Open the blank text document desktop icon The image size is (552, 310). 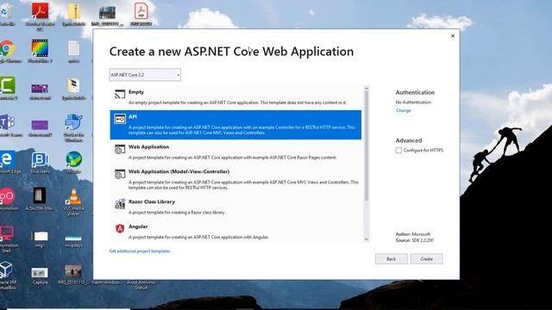73,48
